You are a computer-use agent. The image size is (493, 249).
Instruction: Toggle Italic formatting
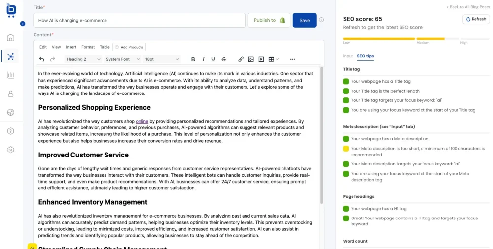click(x=204, y=59)
